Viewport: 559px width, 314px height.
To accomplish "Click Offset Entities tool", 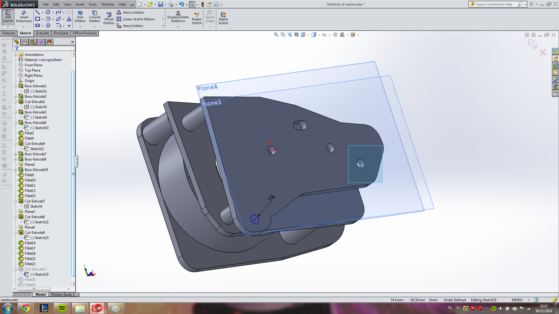I will click(x=109, y=18).
